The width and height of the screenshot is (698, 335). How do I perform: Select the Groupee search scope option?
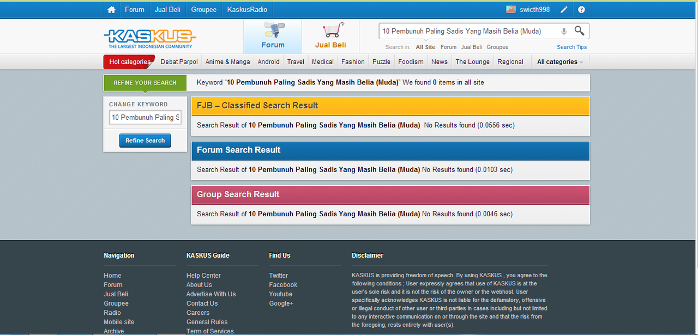pyautogui.click(x=497, y=47)
